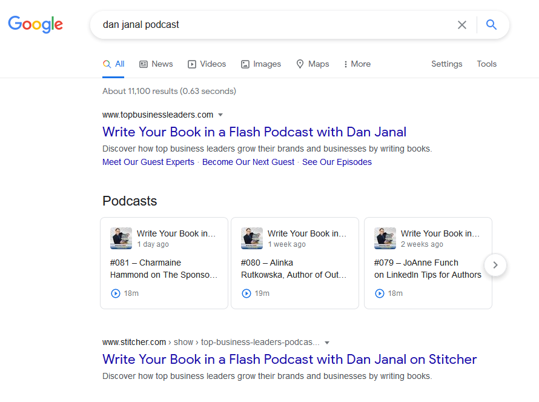Click the Google logo

[35, 24]
